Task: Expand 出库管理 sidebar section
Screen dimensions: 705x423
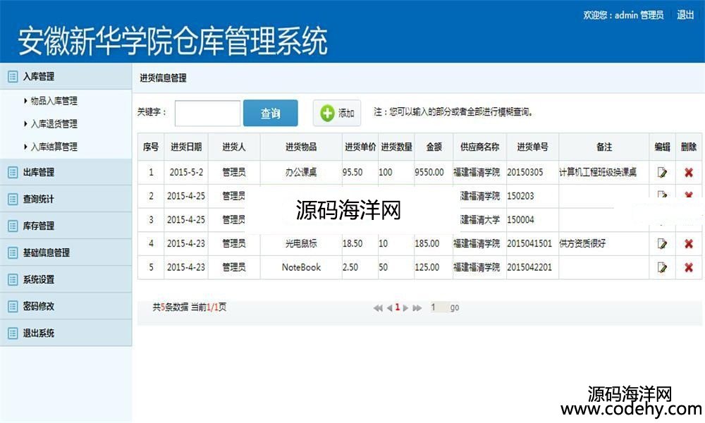Action: 38,172
